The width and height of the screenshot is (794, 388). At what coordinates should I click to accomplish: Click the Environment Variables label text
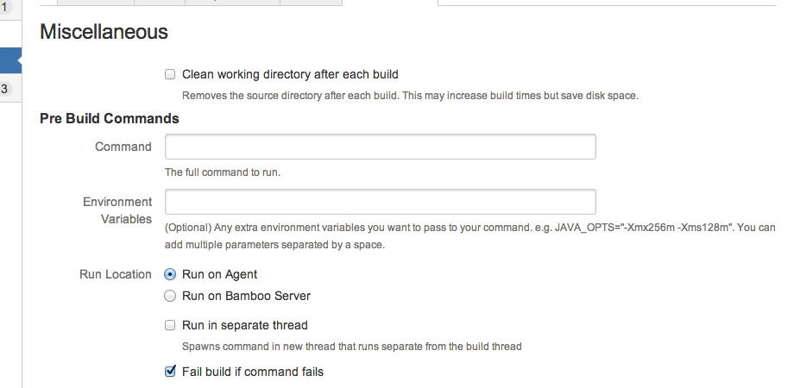[118, 210]
